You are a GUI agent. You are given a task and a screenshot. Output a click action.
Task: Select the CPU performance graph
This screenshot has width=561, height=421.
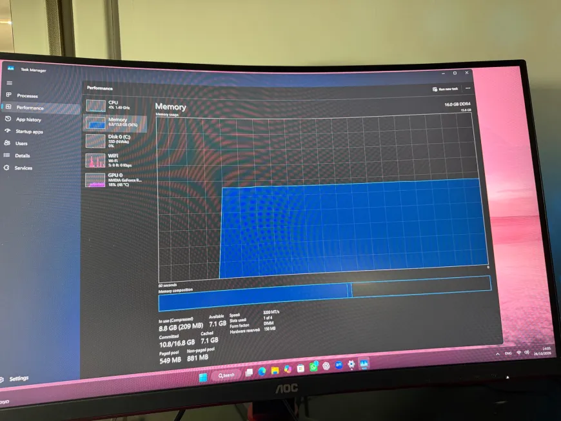(115, 105)
